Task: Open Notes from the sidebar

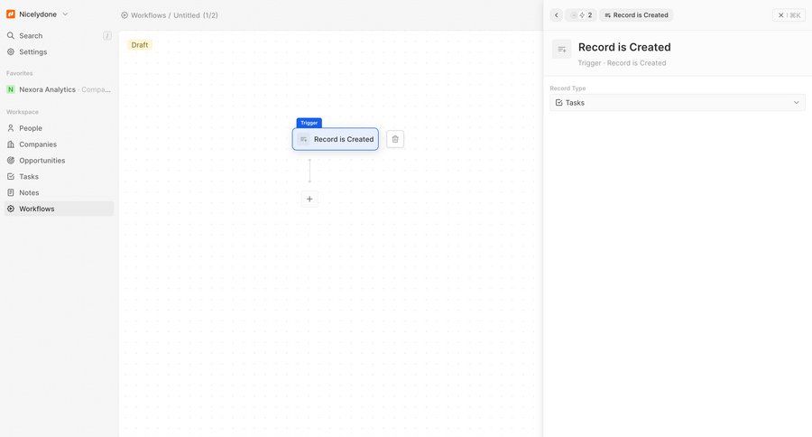Action: (x=29, y=193)
